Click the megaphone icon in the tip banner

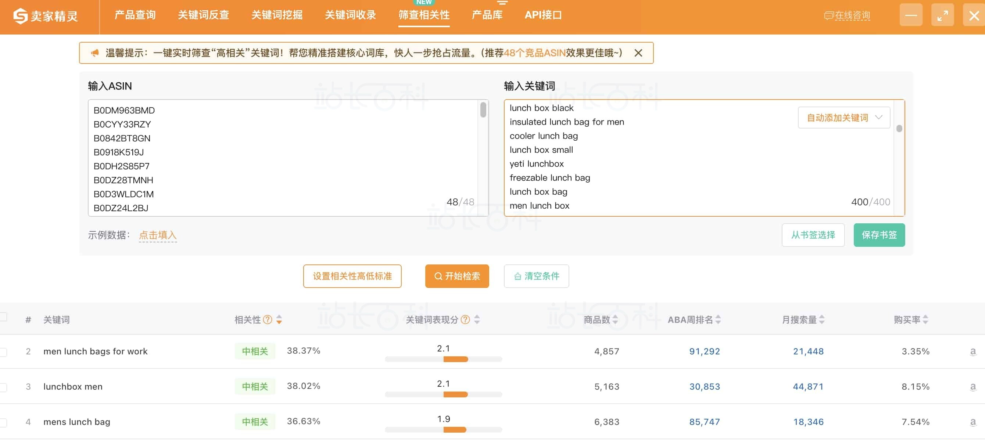click(94, 53)
